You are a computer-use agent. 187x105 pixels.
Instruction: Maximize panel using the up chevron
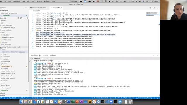[x=154, y=55]
